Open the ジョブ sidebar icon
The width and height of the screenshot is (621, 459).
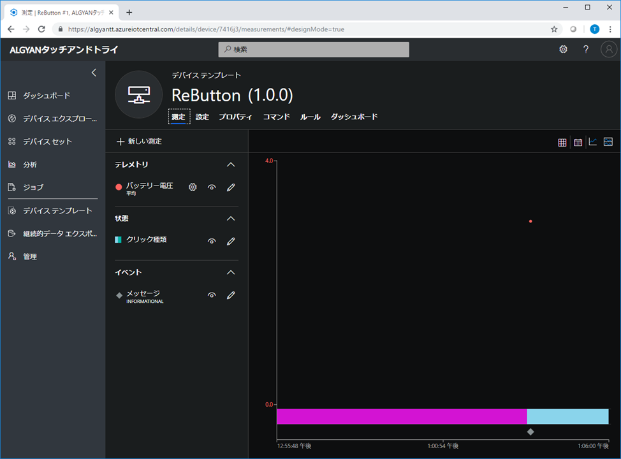(x=12, y=187)
